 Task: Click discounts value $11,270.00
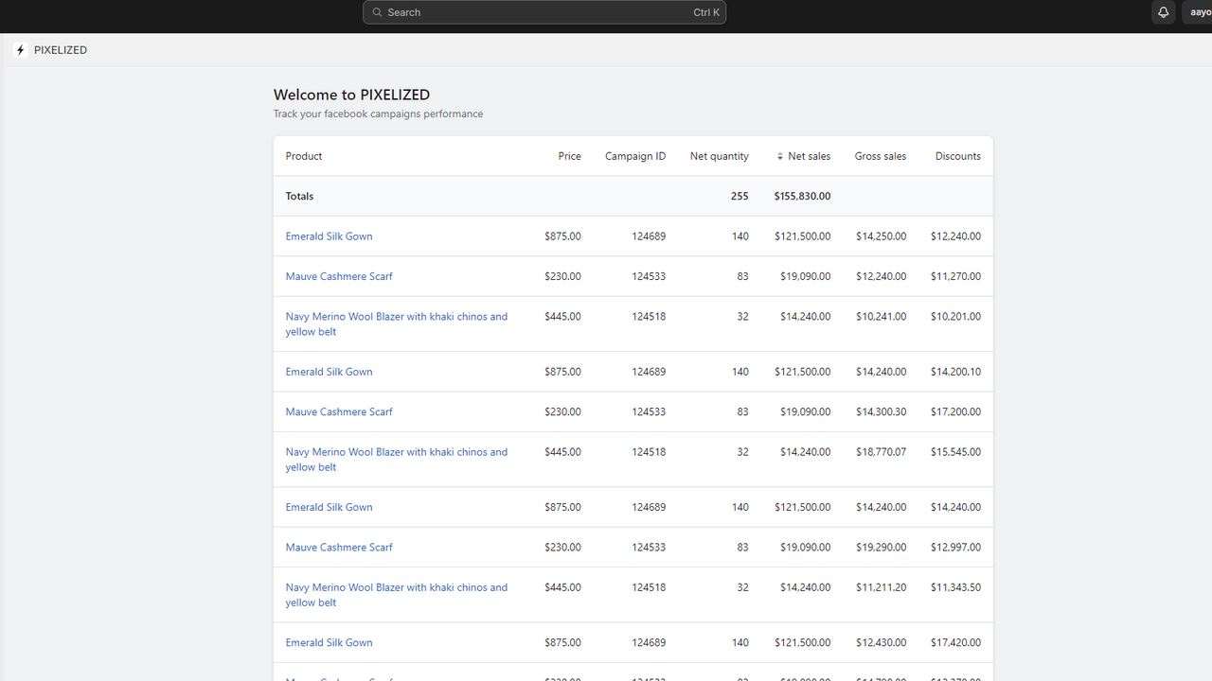[955, 276]
